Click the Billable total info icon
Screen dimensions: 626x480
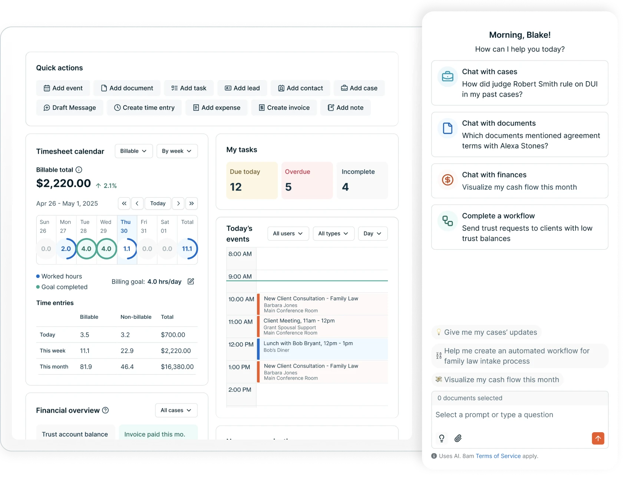(x=79, y=170)
